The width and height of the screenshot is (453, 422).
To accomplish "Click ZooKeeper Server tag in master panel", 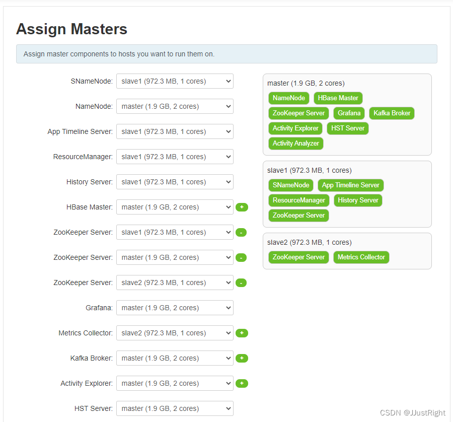I will 298,113.
